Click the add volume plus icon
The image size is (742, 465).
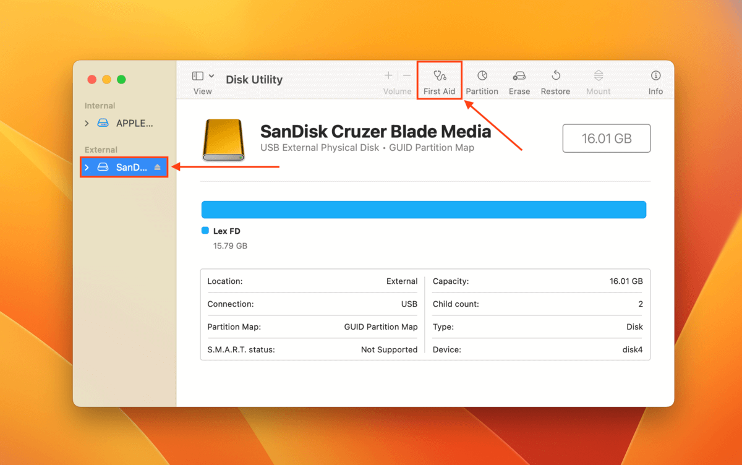coord(388,75)
